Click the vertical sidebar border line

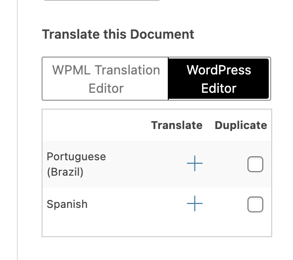[17, 130]
